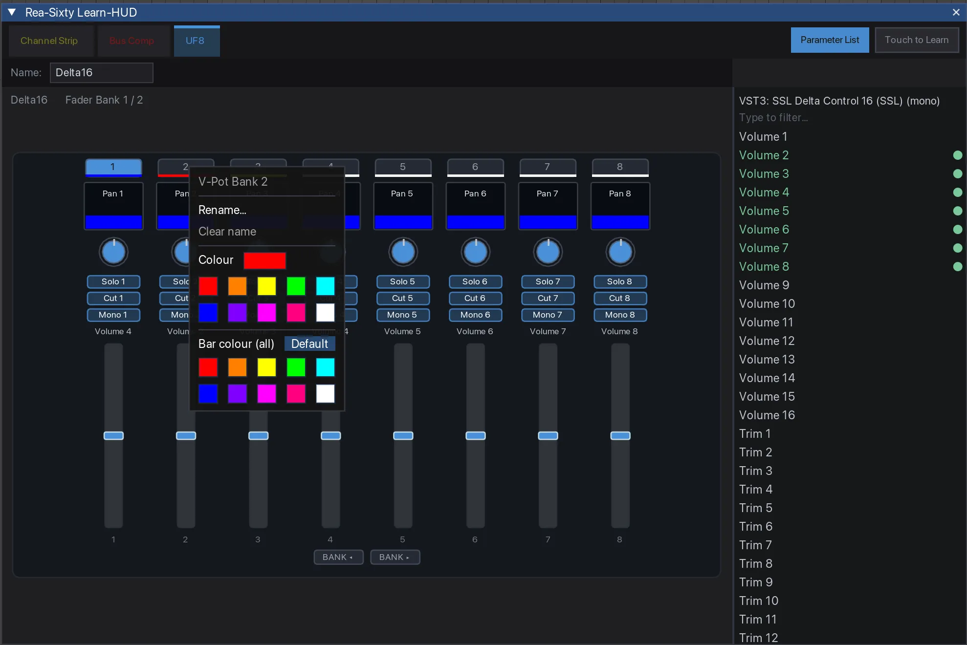Toggle Mono 5
967x645 pixels.
[403, 315]
